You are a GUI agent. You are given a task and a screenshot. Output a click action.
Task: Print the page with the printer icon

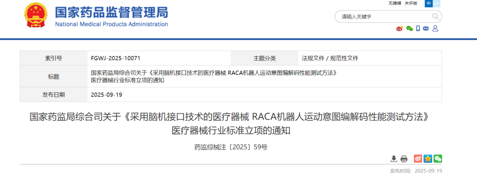[404, 158]
